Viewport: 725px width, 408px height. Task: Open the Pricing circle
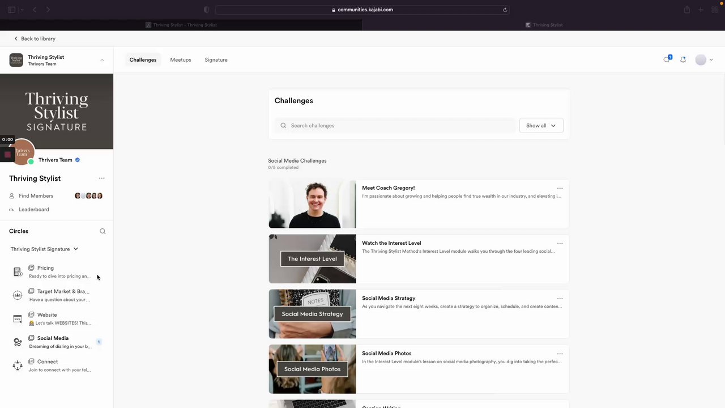click(57, 272)
